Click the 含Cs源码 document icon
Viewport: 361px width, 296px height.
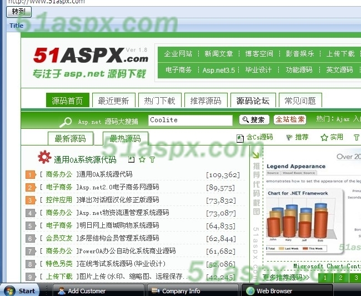240,138
